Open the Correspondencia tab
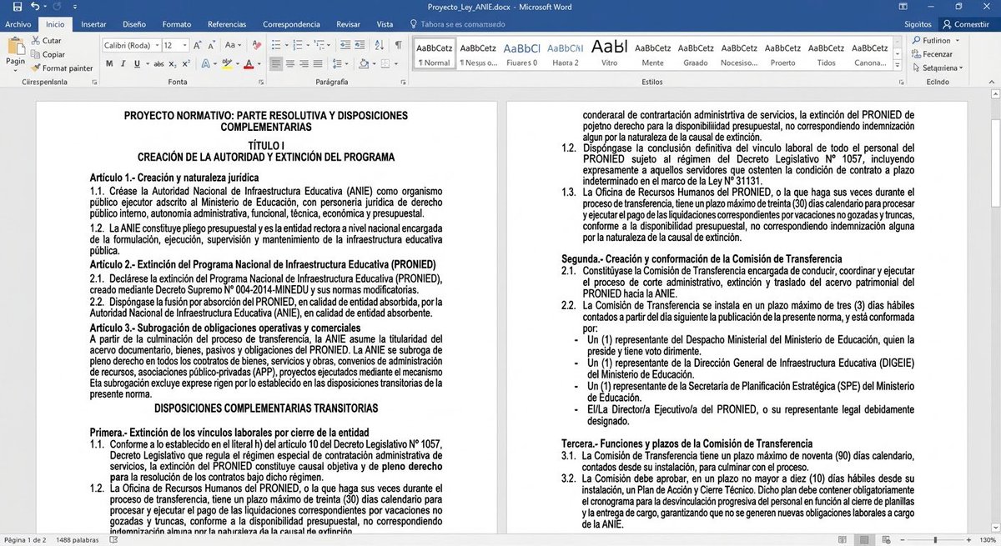Viewport: 1001px width, 546px height. coord(291,24)
